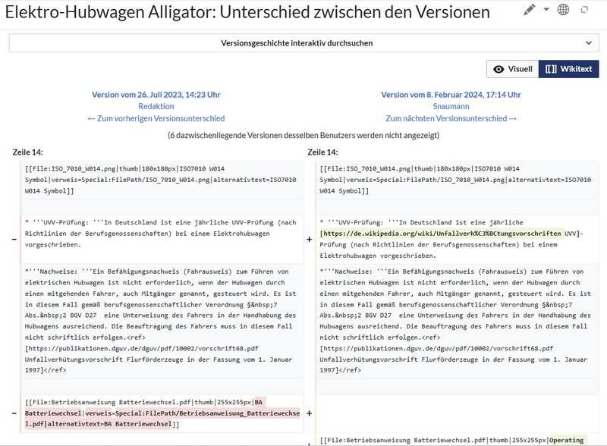Viewport: 607px width, 446px height.
Task: Switch to Visuell diff mode
Action: click(x=513, y=69)
